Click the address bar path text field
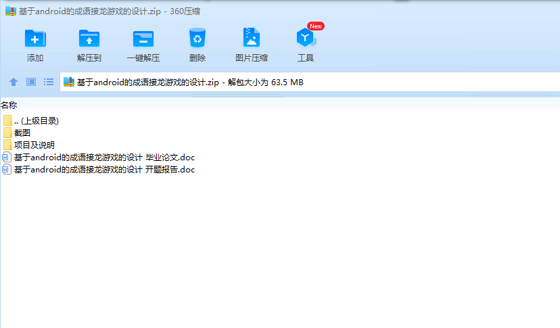 tap(310, 83)
